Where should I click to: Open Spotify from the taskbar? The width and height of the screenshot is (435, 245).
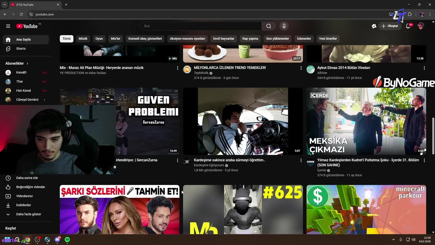(67, 240)
